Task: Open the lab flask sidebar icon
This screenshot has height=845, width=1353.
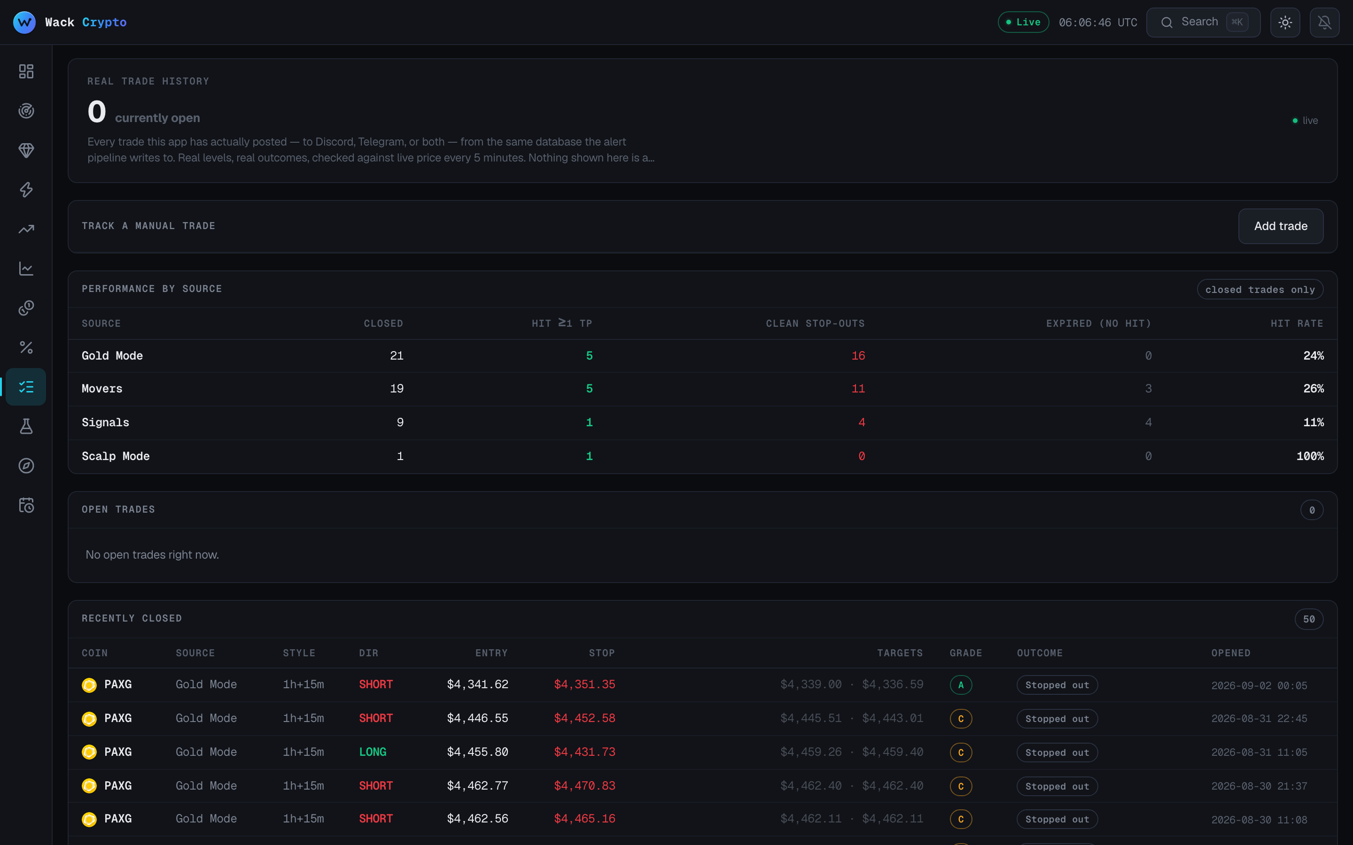Action: 26,426
